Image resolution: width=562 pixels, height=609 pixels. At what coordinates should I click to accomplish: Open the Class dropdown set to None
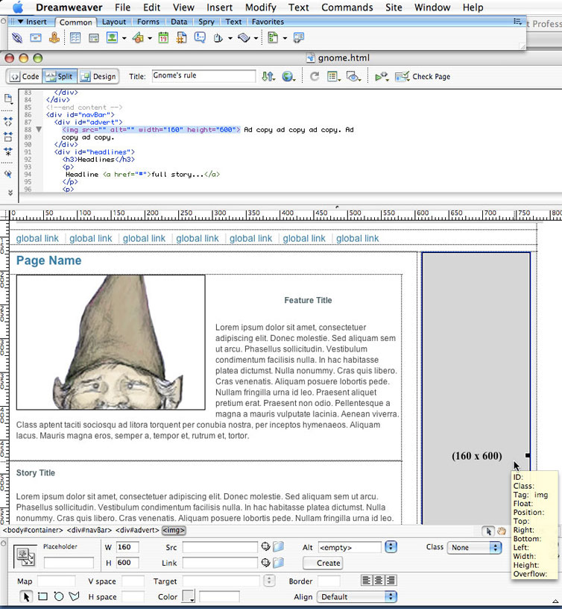[x=474, y=547]
